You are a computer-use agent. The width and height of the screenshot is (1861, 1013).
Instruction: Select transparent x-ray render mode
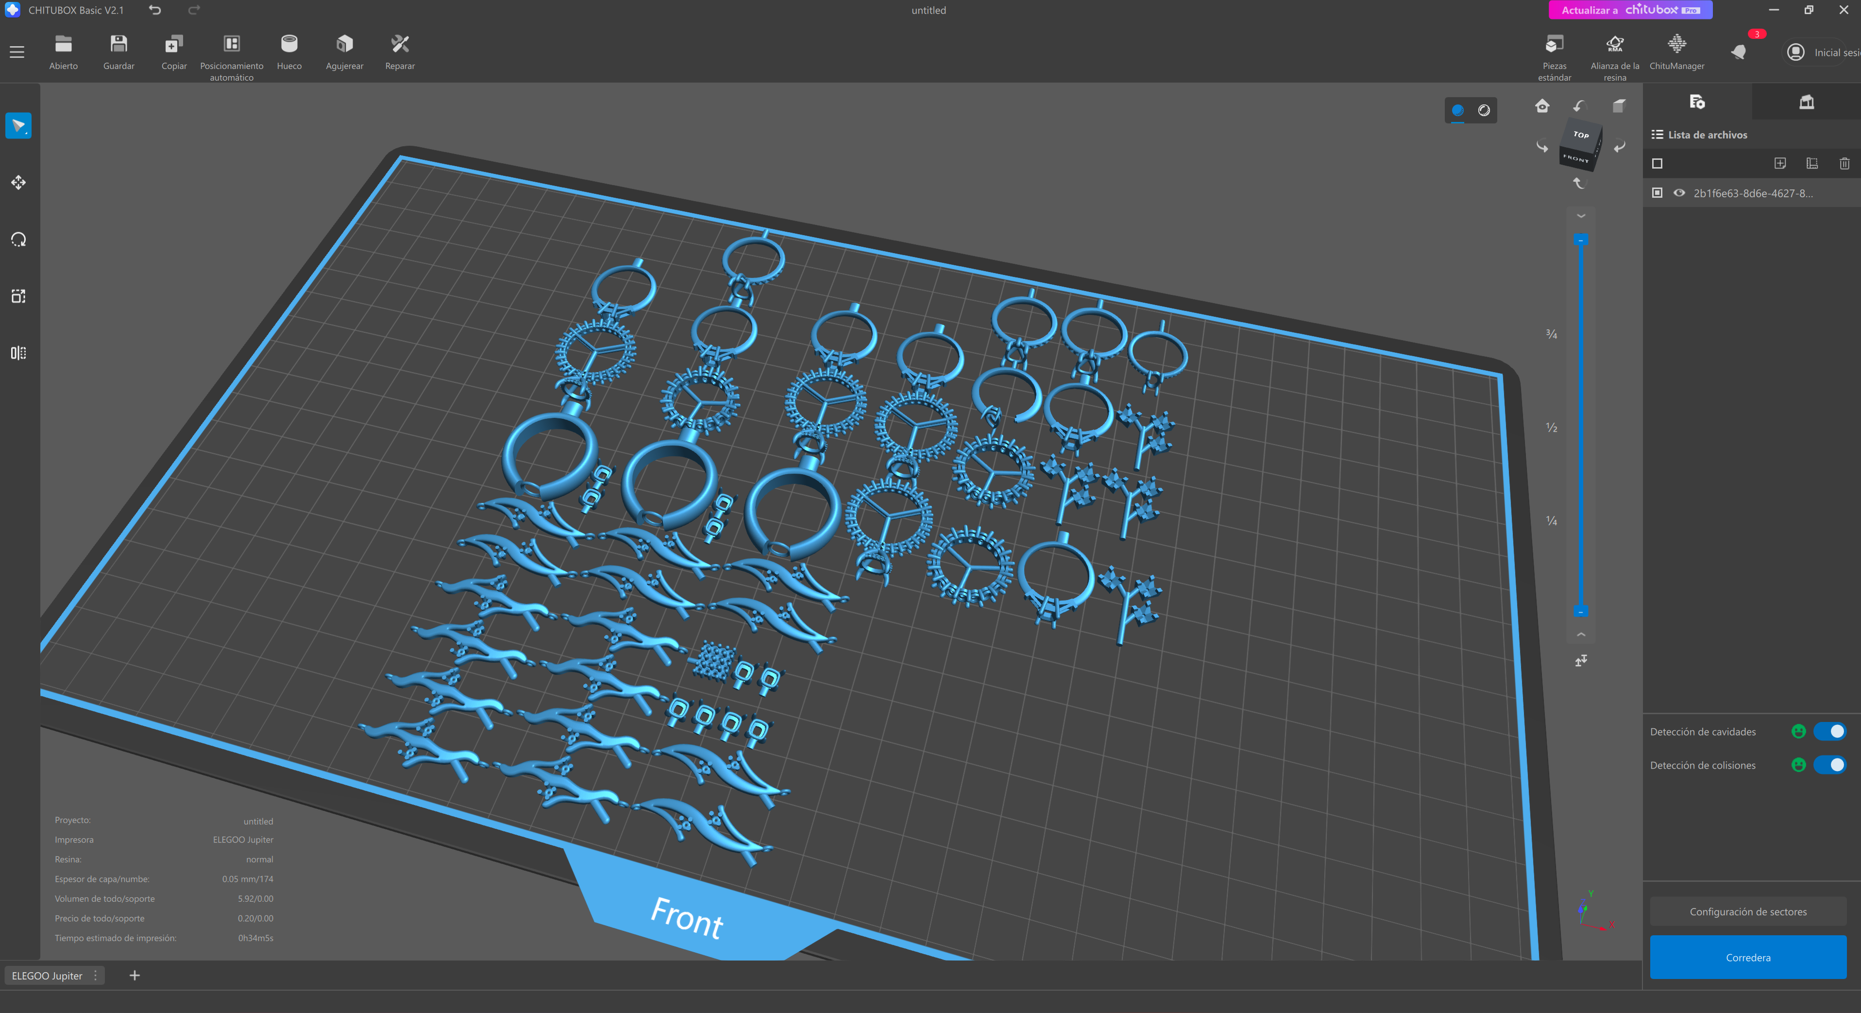click(1483, 111)
